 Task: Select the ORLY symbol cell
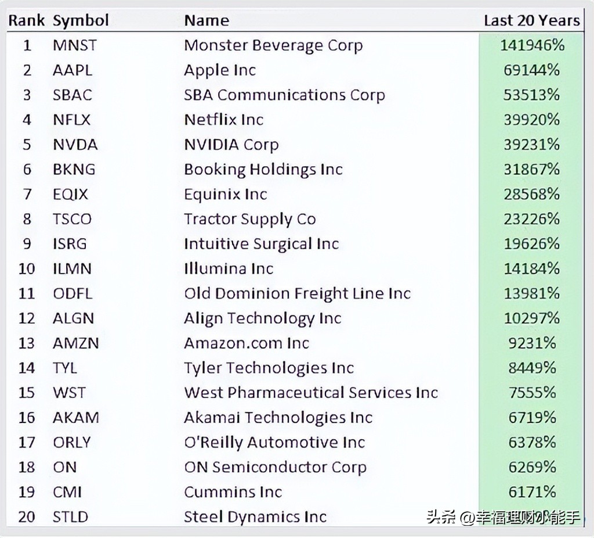click(x=72, y=443)
